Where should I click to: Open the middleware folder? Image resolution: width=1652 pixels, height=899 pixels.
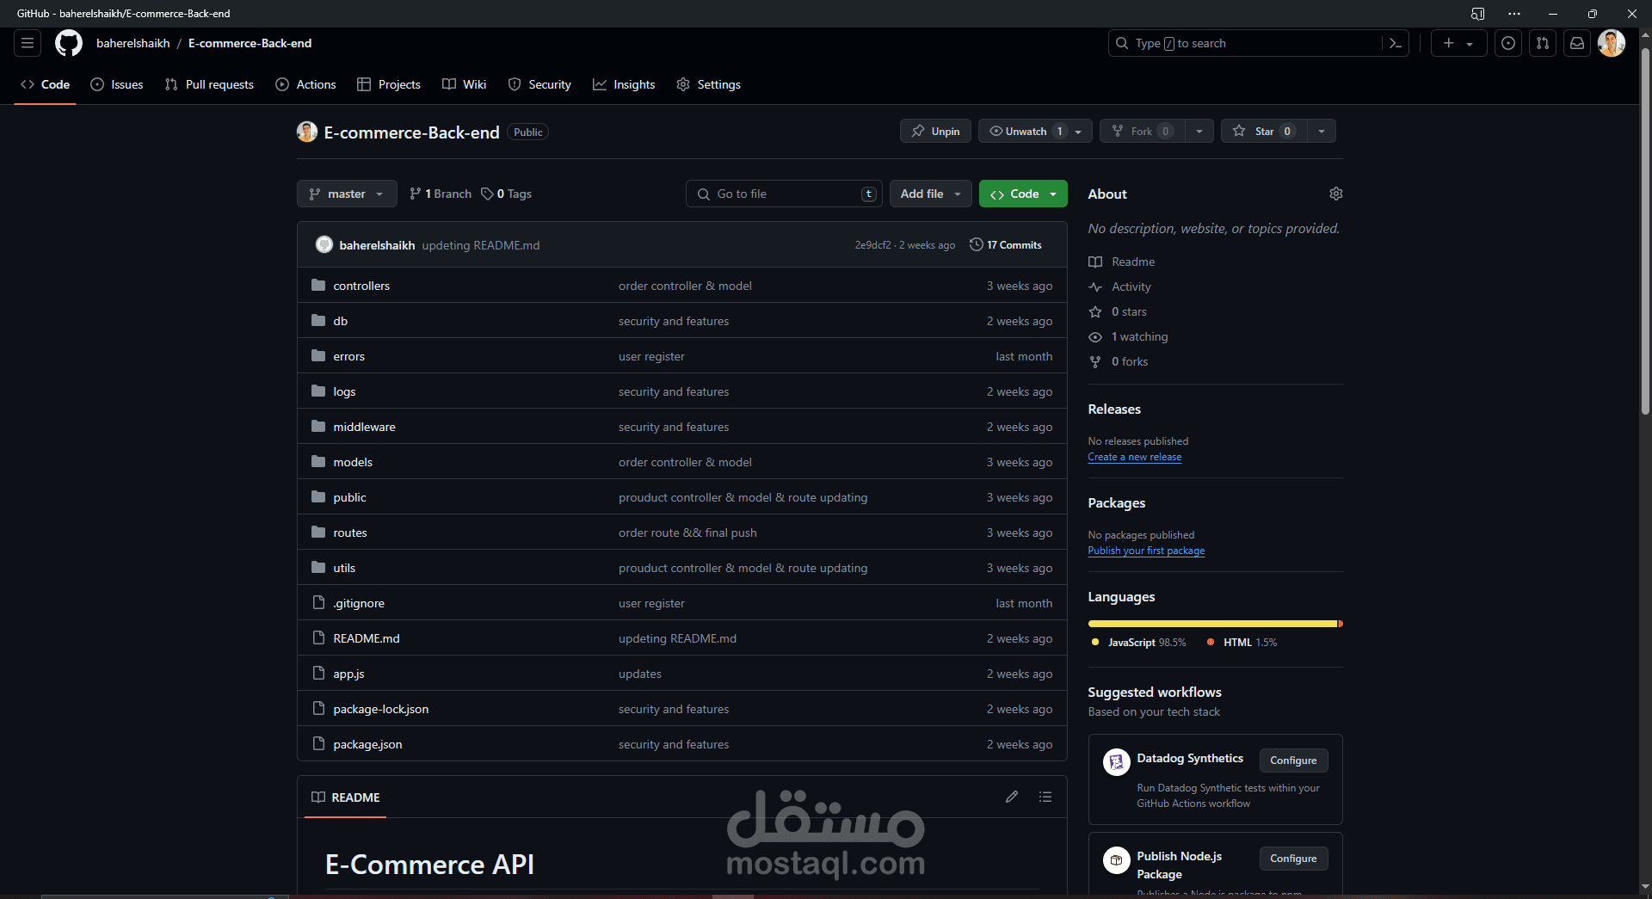[364, 427]
